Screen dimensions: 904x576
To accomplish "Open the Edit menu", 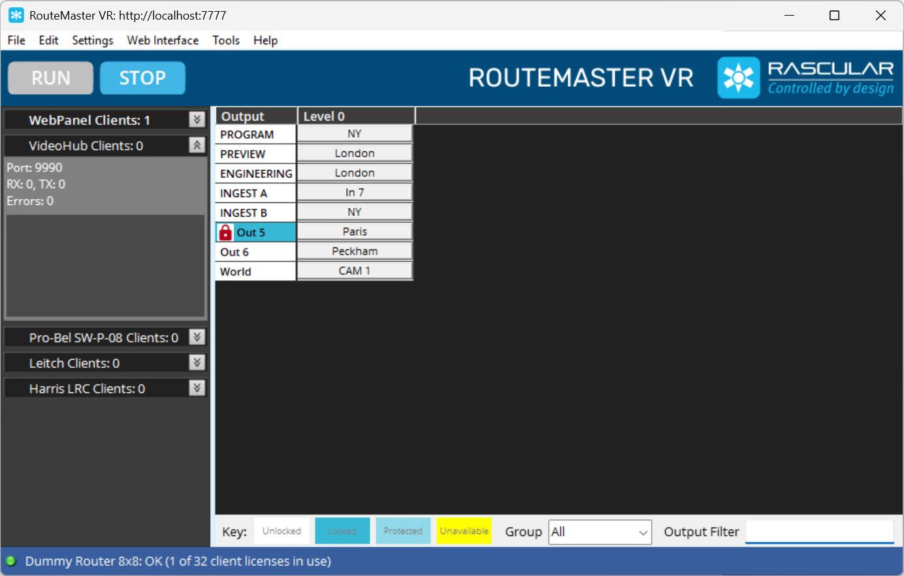I will (48, 40).
